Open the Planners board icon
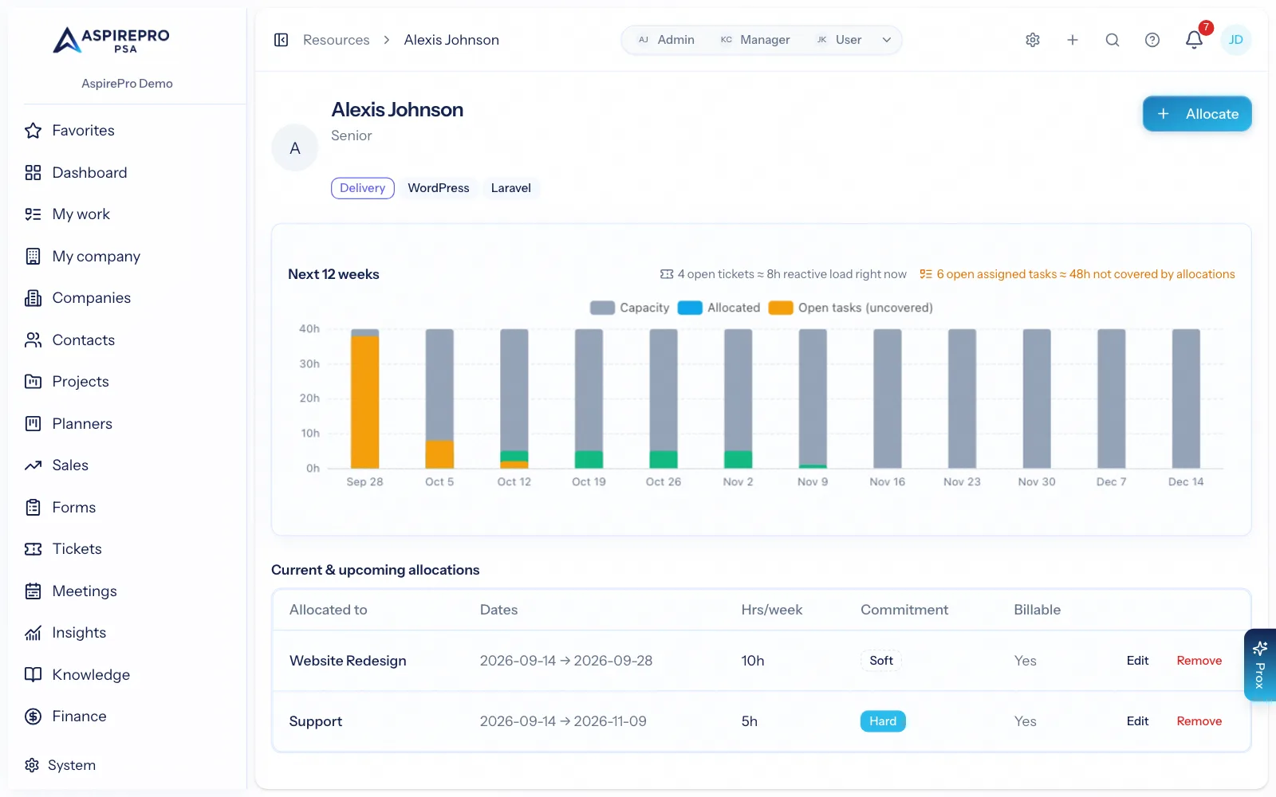Viewport: 1276px width, 797px height. click(x=33, y=424)
